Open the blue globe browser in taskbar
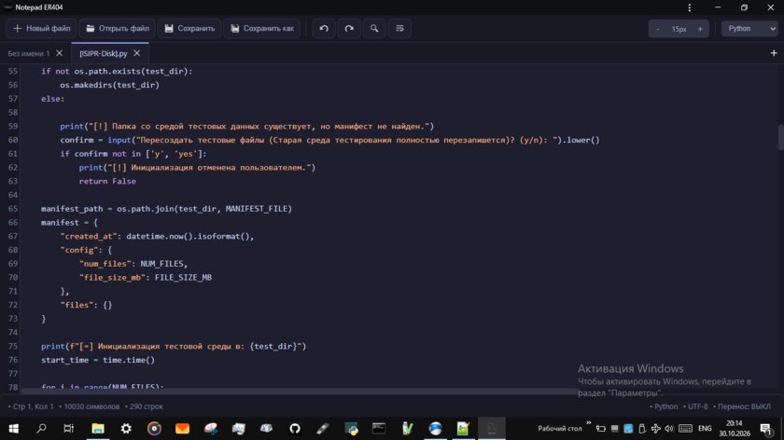 [x=435, y=429]
